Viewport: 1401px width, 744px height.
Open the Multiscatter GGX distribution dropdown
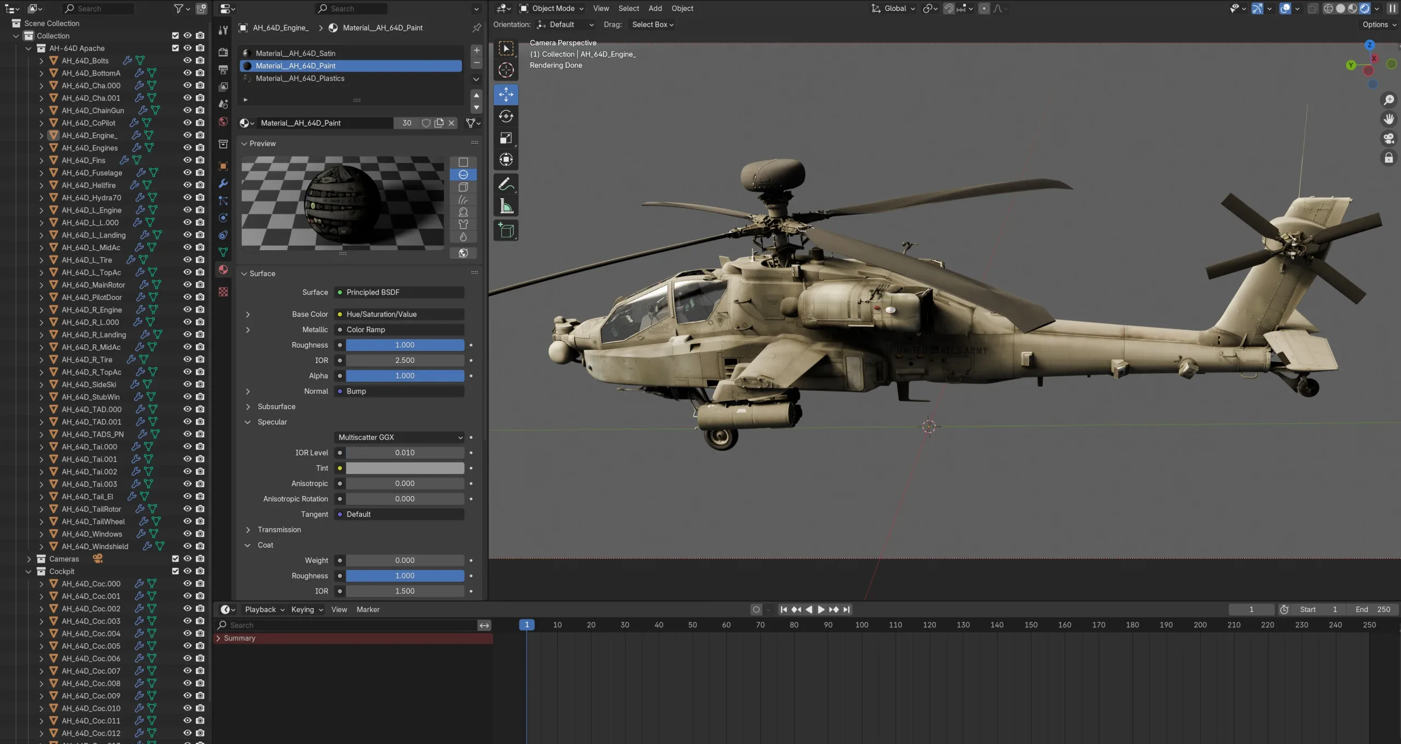pos(400,437)
